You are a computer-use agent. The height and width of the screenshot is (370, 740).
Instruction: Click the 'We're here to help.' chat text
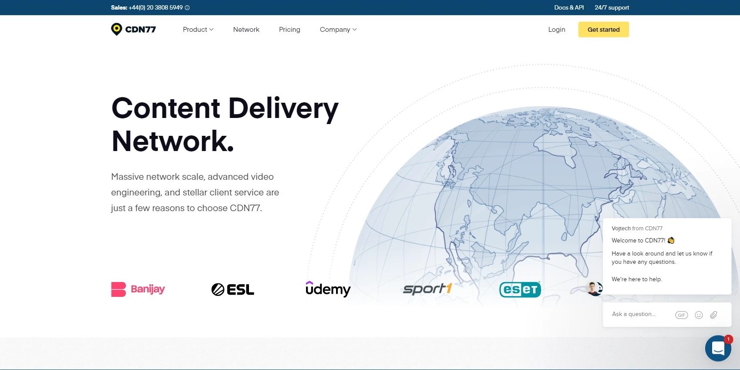(636, 279)
